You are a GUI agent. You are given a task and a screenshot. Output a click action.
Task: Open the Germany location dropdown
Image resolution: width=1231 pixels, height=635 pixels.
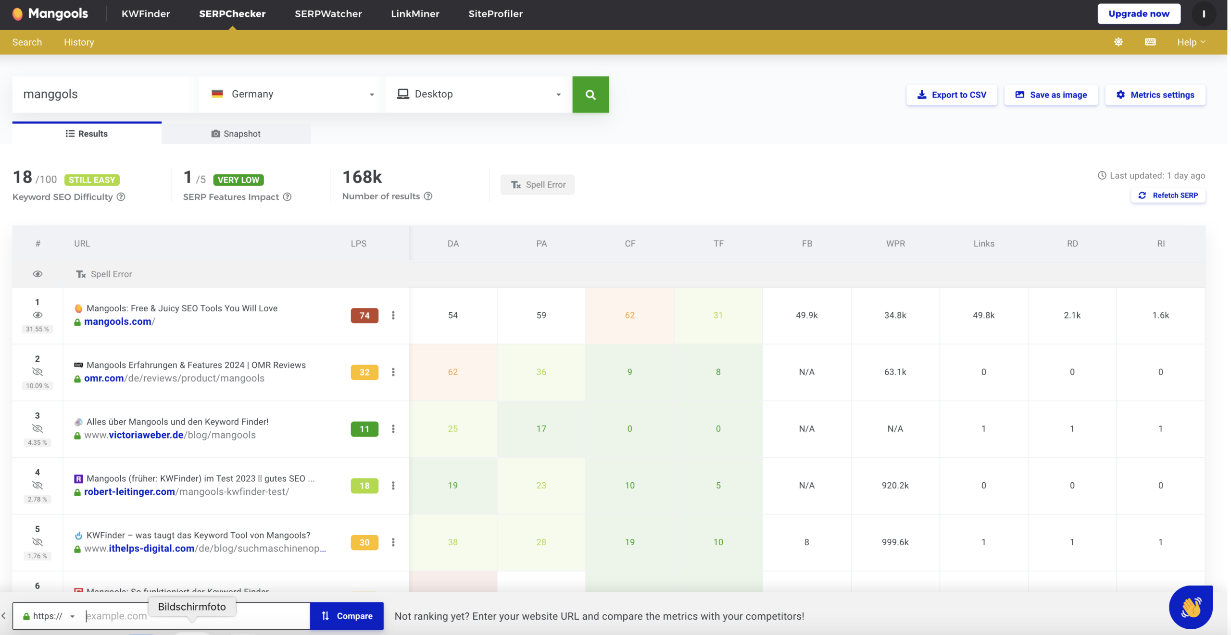pos(292,95)
